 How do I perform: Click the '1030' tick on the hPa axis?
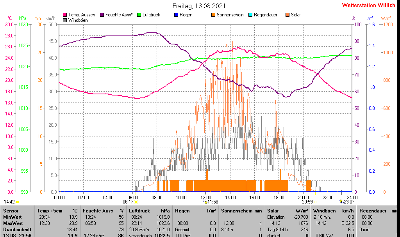point(23,25)
